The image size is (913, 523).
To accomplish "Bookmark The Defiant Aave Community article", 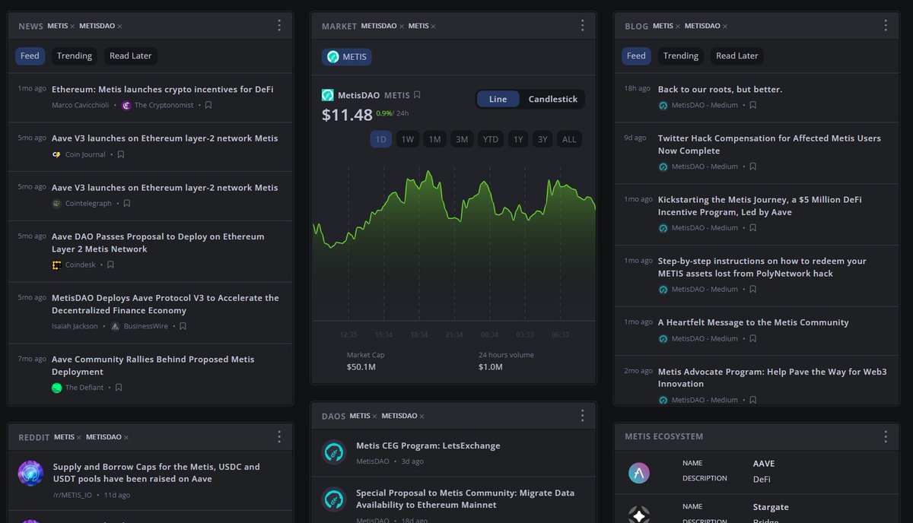I will (x=119, y=388).
